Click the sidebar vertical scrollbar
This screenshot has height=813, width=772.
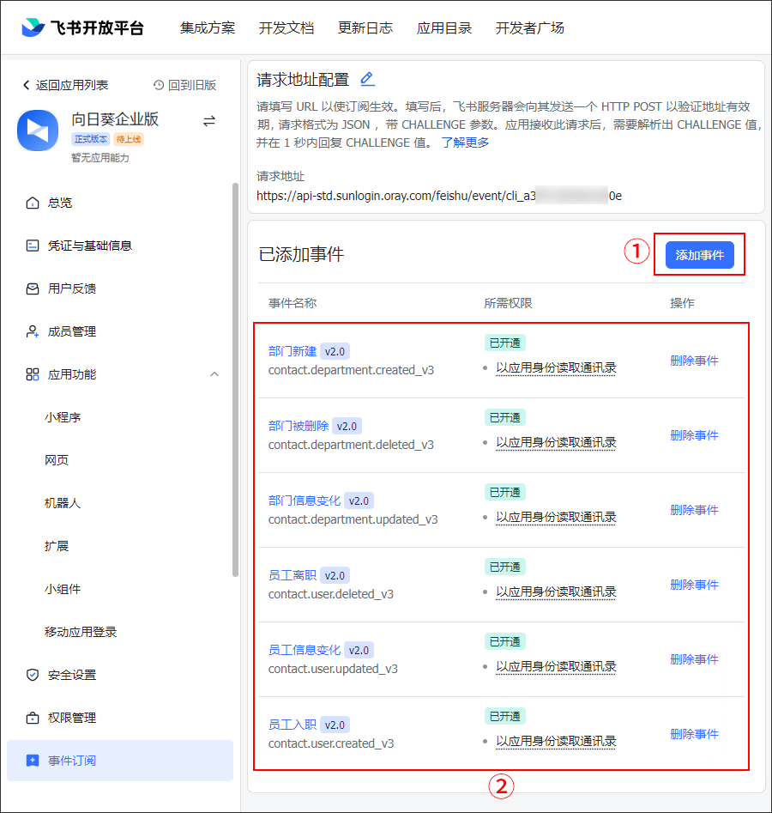pos(236,378)
